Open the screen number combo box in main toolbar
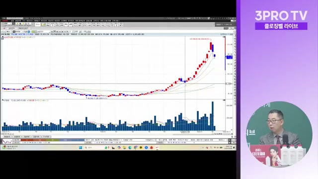Screen dimensions: 318x179 coord(7,23)
